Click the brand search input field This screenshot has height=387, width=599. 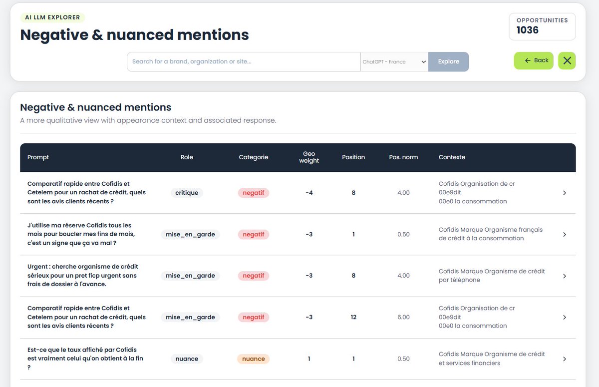[x=244, y=61]
